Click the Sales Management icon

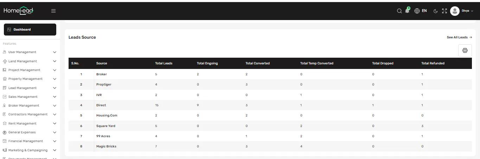pos(5,97)
